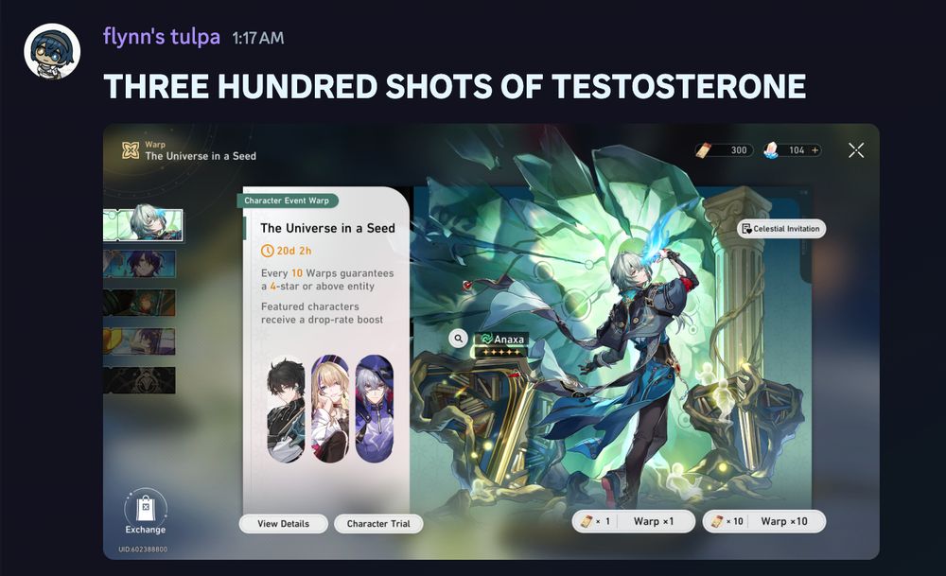Click the blonde featured character portrait
946x576 pixels.
[330, 409]
